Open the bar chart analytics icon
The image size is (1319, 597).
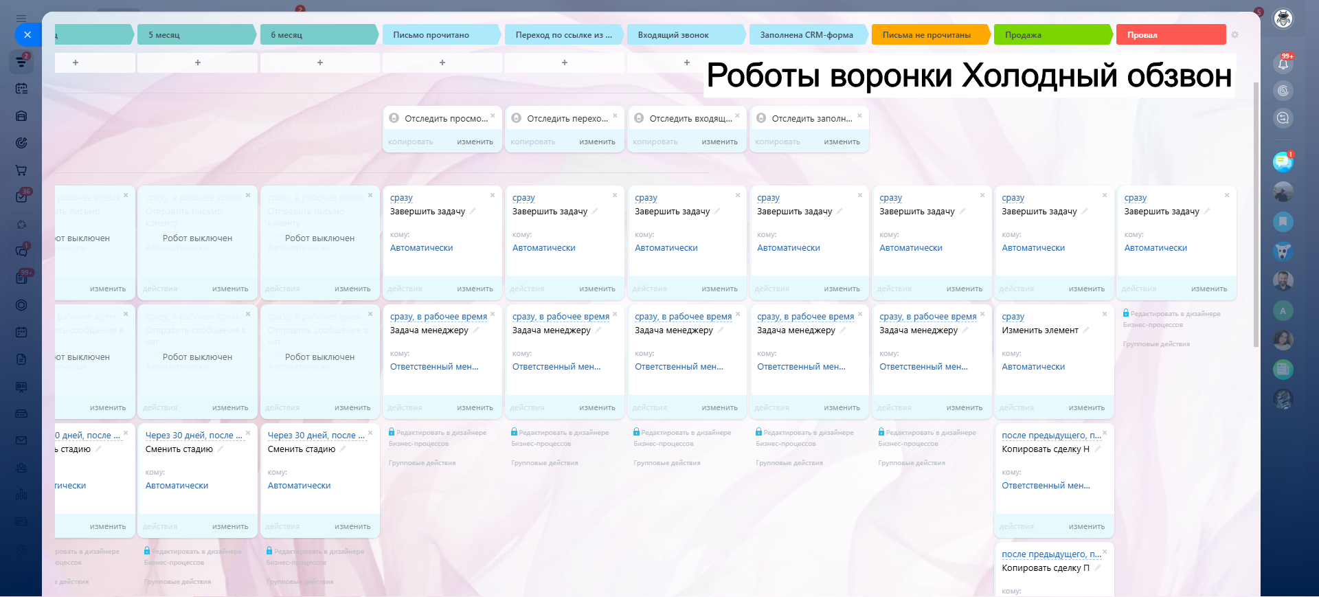coord(21,495)
